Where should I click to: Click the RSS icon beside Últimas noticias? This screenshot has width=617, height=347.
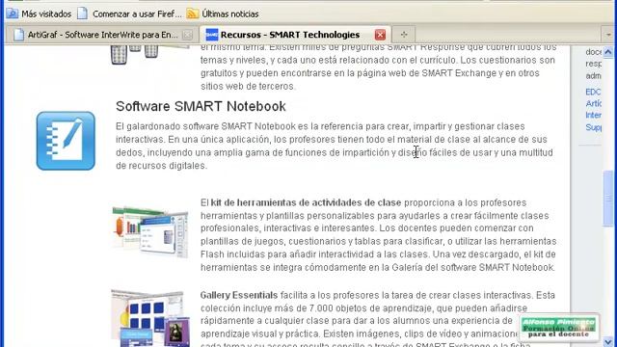[x=193, y=13]
